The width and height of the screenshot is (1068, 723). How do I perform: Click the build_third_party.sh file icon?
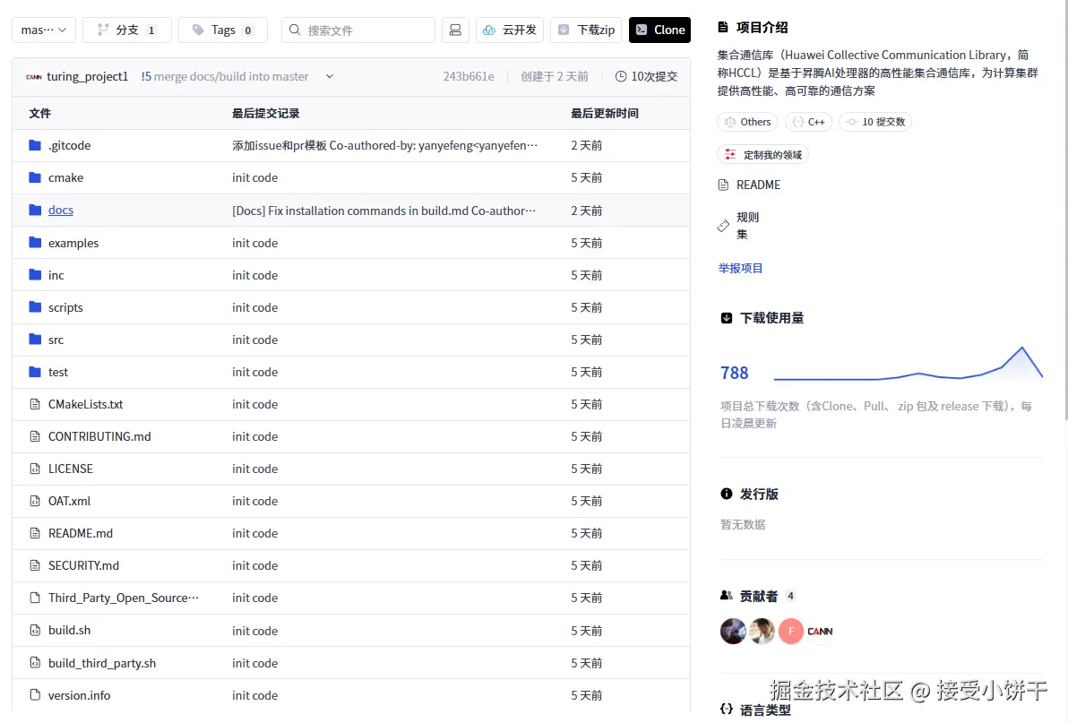(35, 662)
